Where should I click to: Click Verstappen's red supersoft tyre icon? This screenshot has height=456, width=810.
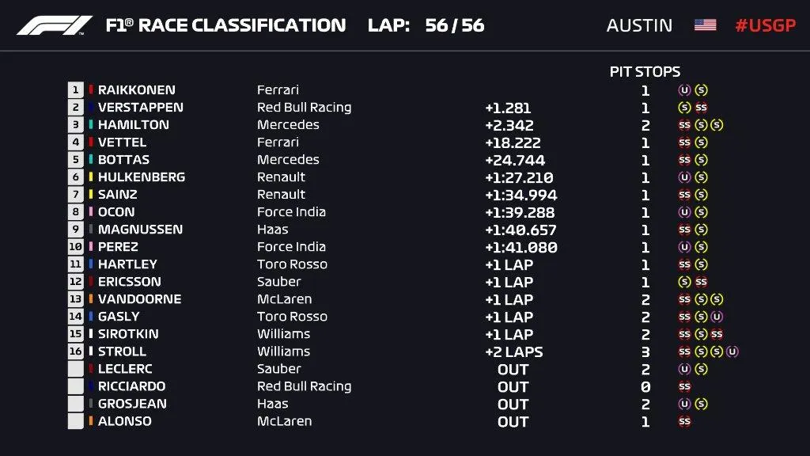701,108
